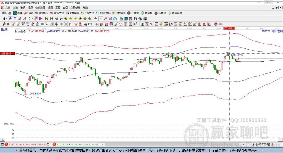
Task: Open the candlestick style dropdown arrow
Action: 32,19
